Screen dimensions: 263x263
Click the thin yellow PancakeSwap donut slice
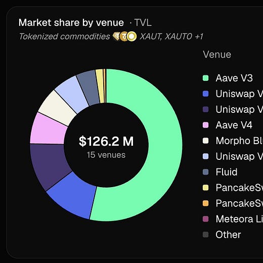[x=100, y=86]
